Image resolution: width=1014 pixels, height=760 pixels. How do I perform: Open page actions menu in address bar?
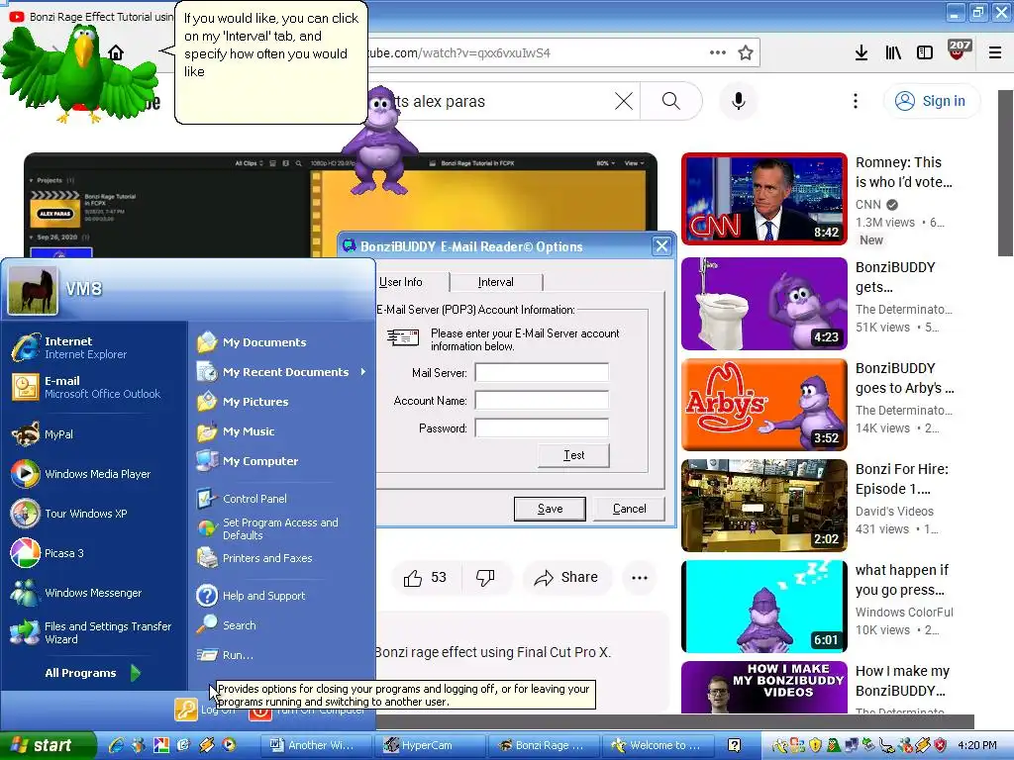click(x=717, y=52)
